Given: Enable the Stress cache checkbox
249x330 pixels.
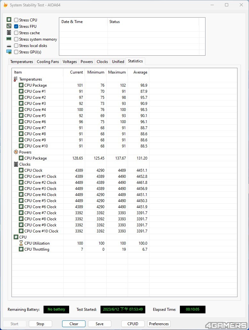Looking at the screenshot, I should click(x=16, y=33).
